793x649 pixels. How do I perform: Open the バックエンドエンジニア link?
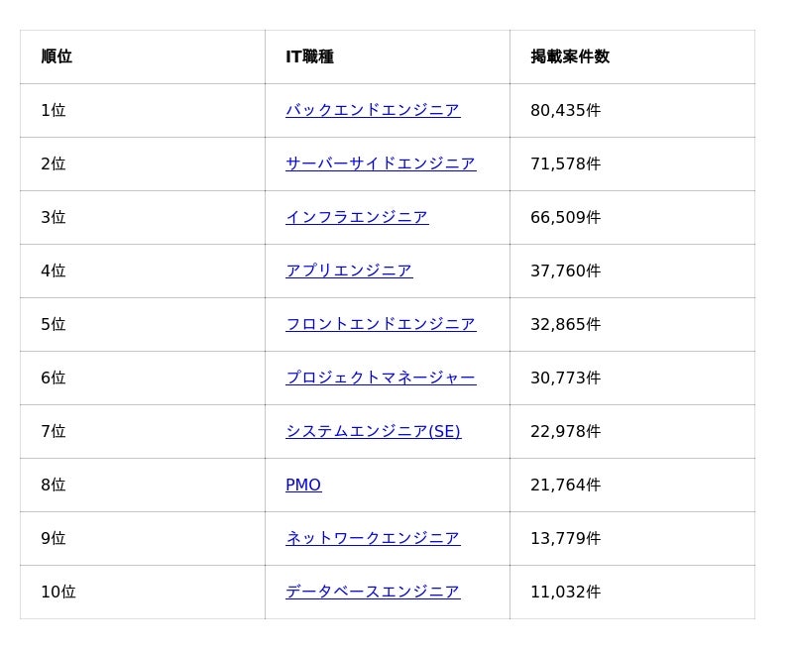pyautogui.click(x=372, y=110)
